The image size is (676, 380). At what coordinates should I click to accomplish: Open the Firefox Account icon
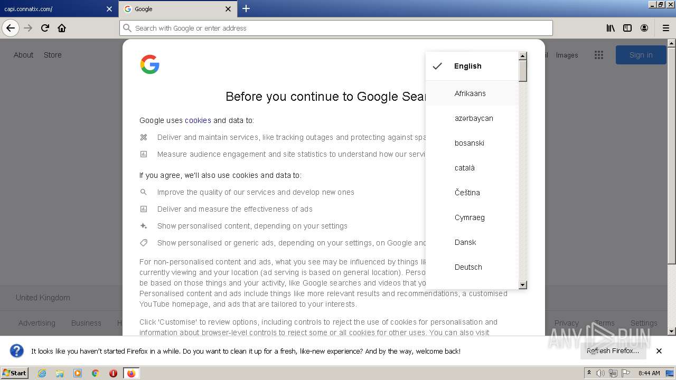(x=644, y=28)
